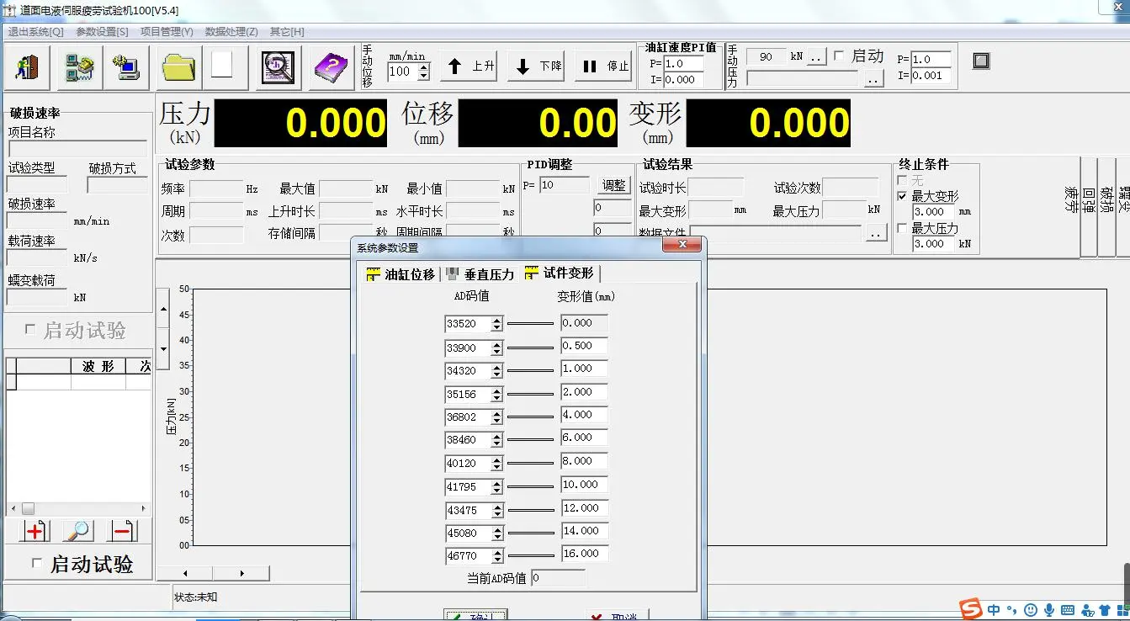Open the 数据处理(Z) menu

(231, 31)
